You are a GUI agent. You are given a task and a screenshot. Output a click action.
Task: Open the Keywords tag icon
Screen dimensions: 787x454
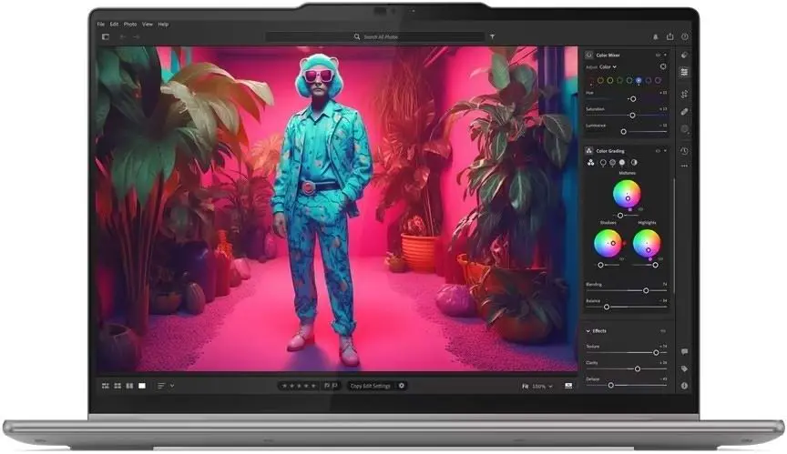point(685,368)
